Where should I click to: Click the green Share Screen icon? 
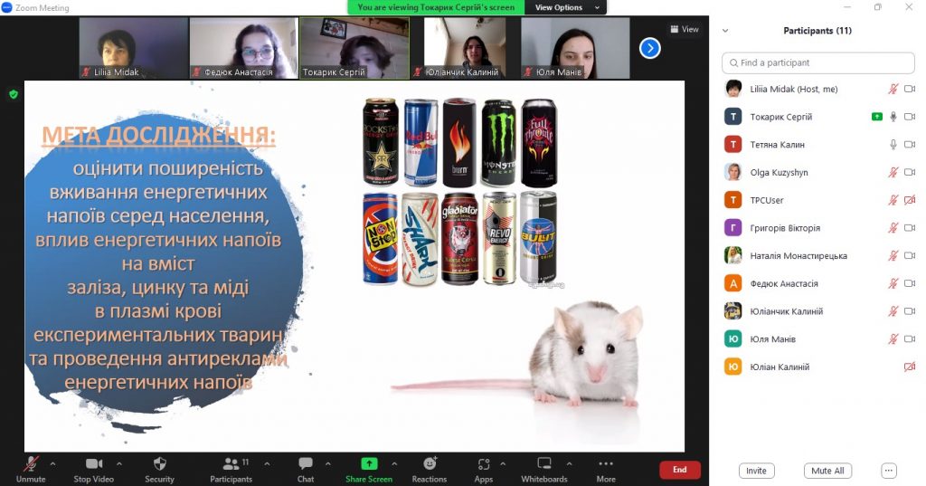pos(368,463)
